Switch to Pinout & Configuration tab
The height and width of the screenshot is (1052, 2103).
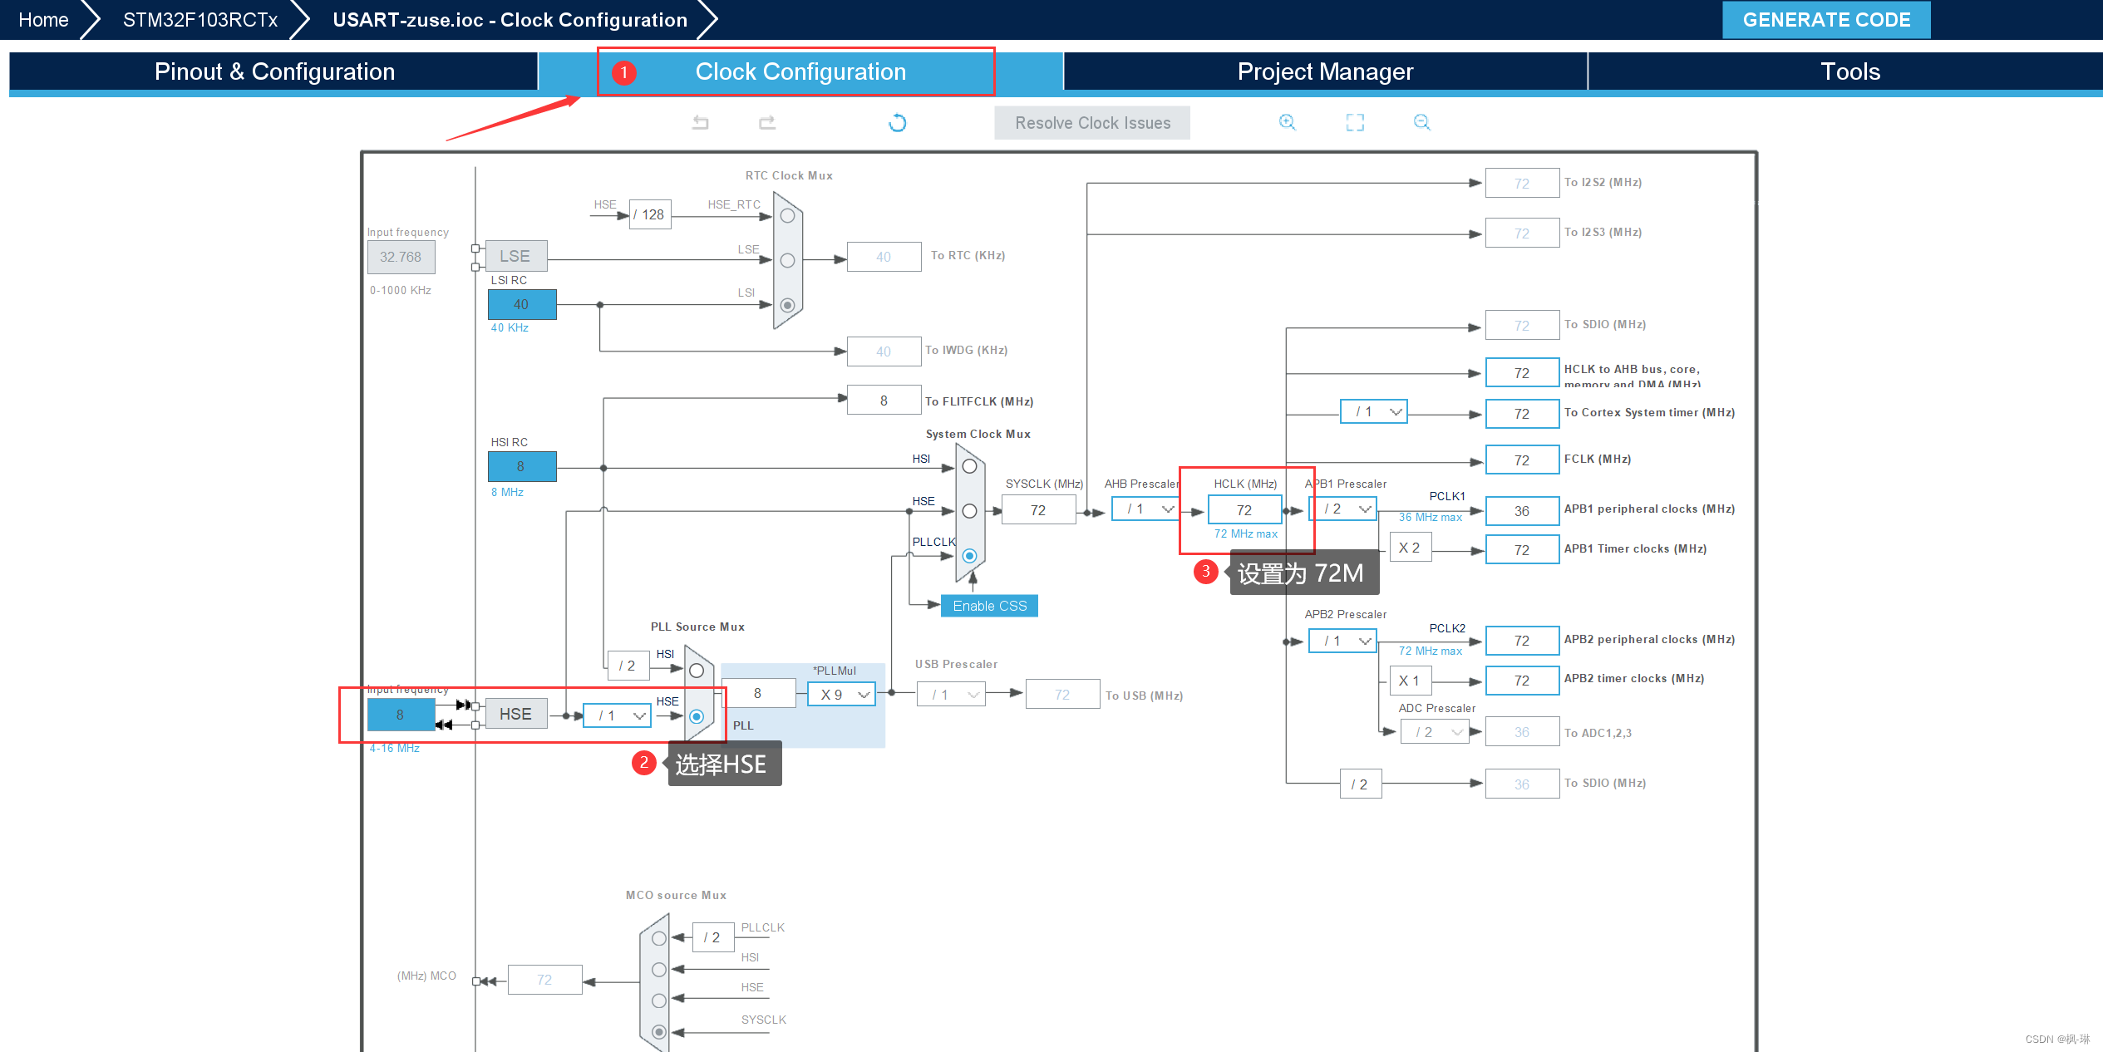tap(274, 71)
